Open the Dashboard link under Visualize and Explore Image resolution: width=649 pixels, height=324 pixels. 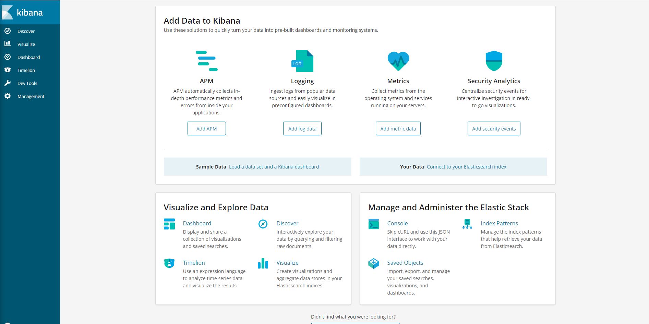pos(197,223)
